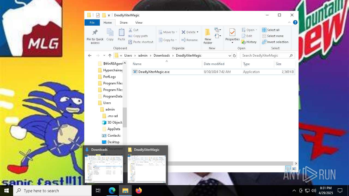Click Pin to Quick access icon
The height and width of the screenshot is (196, 349).
[95, 33]
